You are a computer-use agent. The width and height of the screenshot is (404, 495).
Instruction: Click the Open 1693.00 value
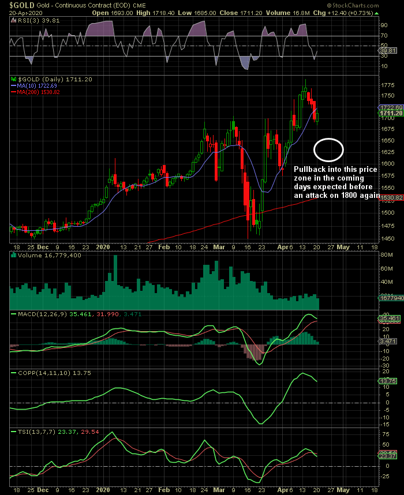113,13
